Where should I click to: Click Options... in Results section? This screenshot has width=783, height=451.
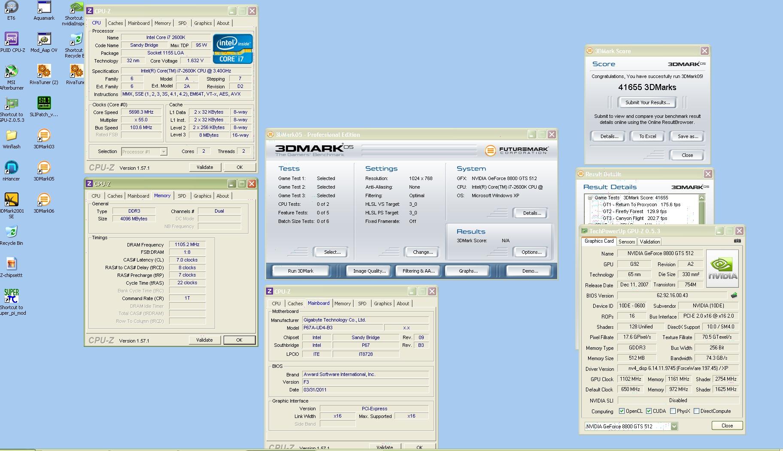pyautogui.click(x=531, y=252)
